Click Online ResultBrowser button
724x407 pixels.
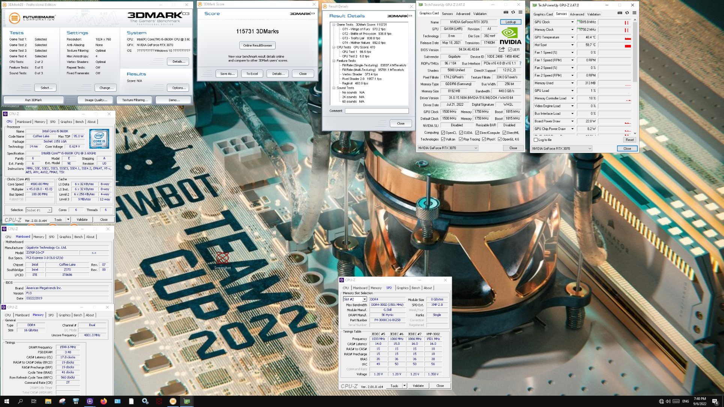258,45
